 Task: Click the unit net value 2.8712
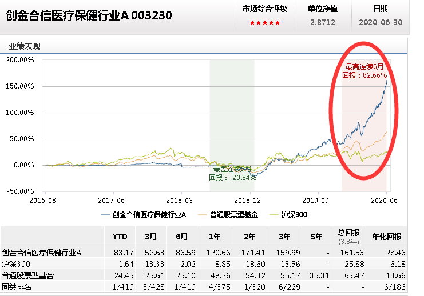(323, 22)
